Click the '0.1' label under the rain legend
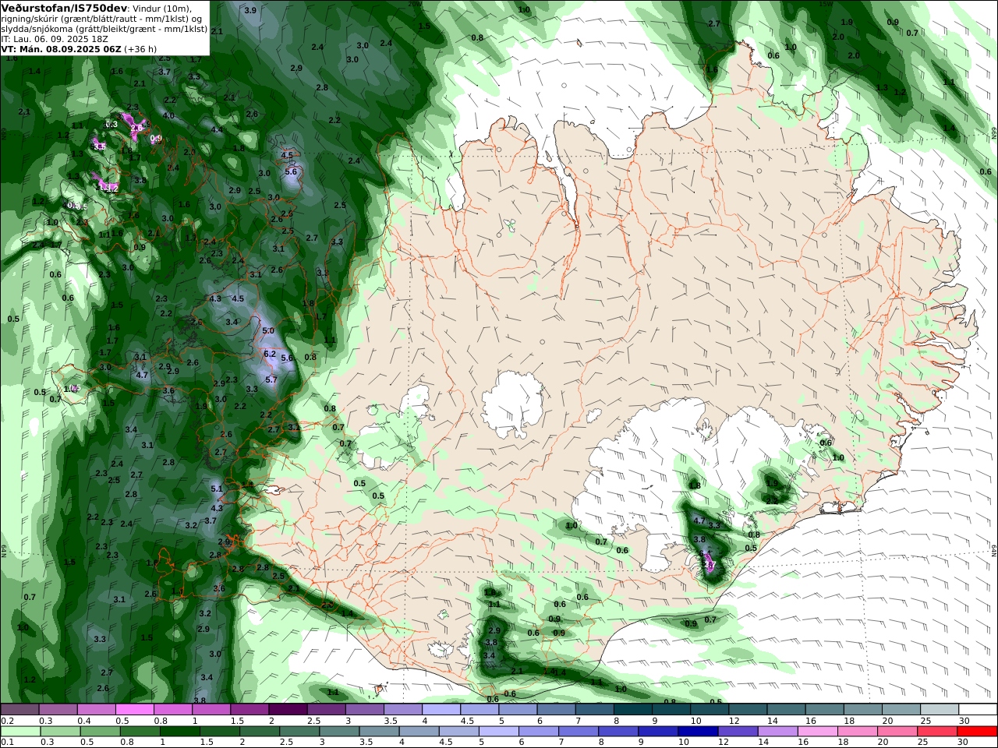 click(x=7, y=743)
